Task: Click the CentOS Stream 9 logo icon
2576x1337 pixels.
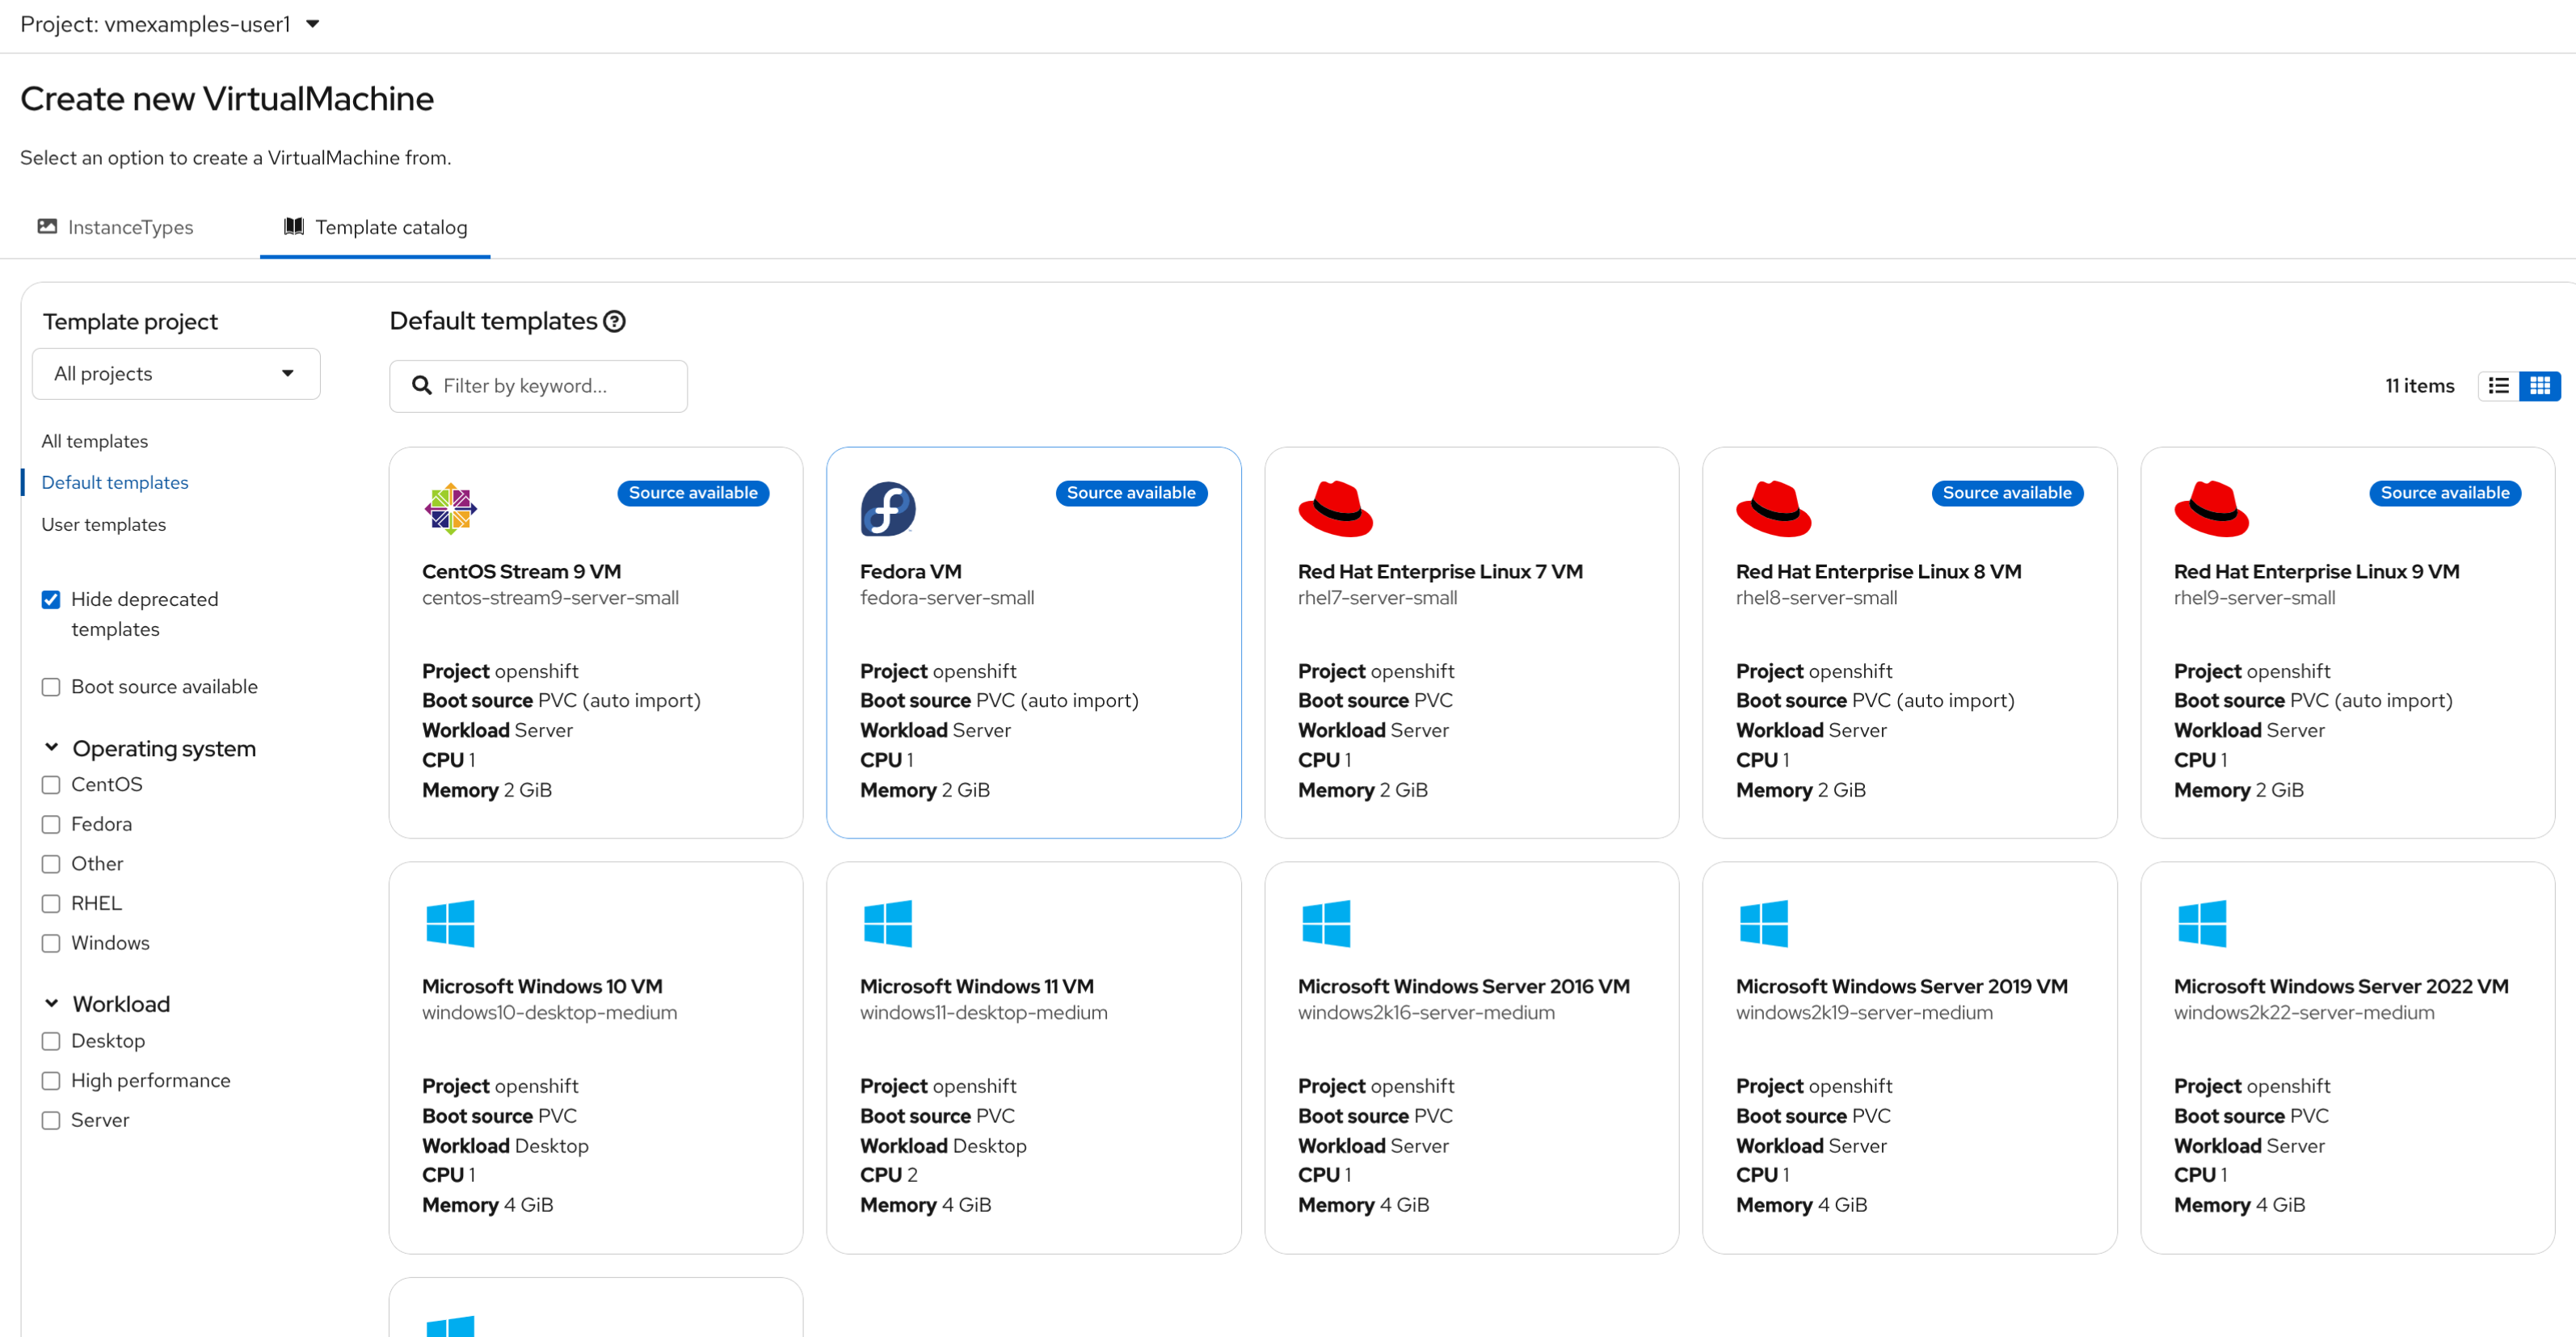Action: tap(450, 508)
